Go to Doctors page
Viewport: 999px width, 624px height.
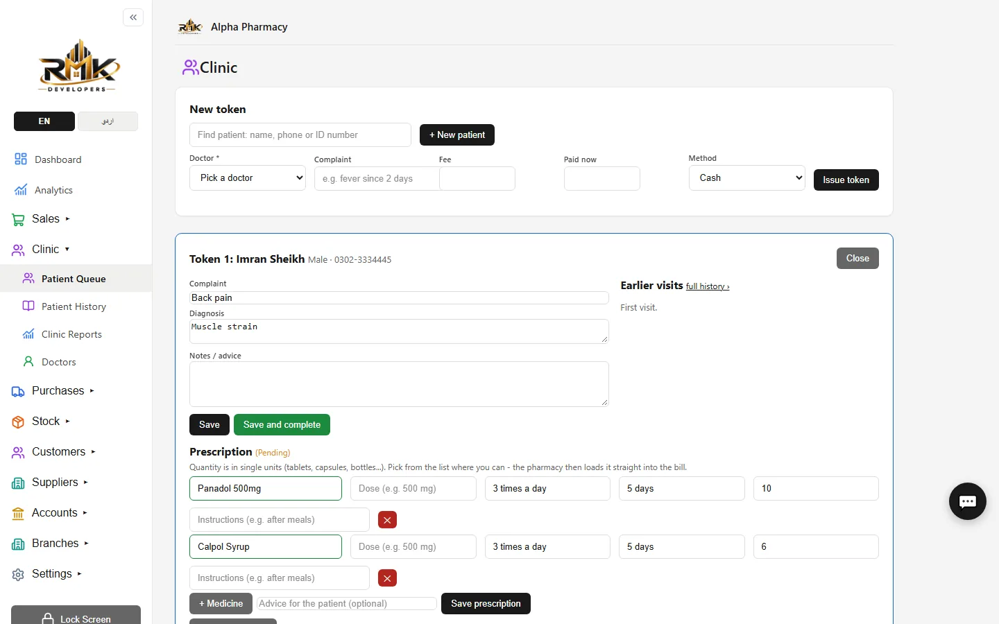click(x=59, y=362)
